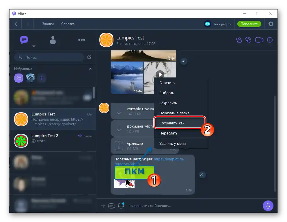Tap the microphone to record a voice message
Image resolution: width=287 pixels, height=222 pixels.
268,206
